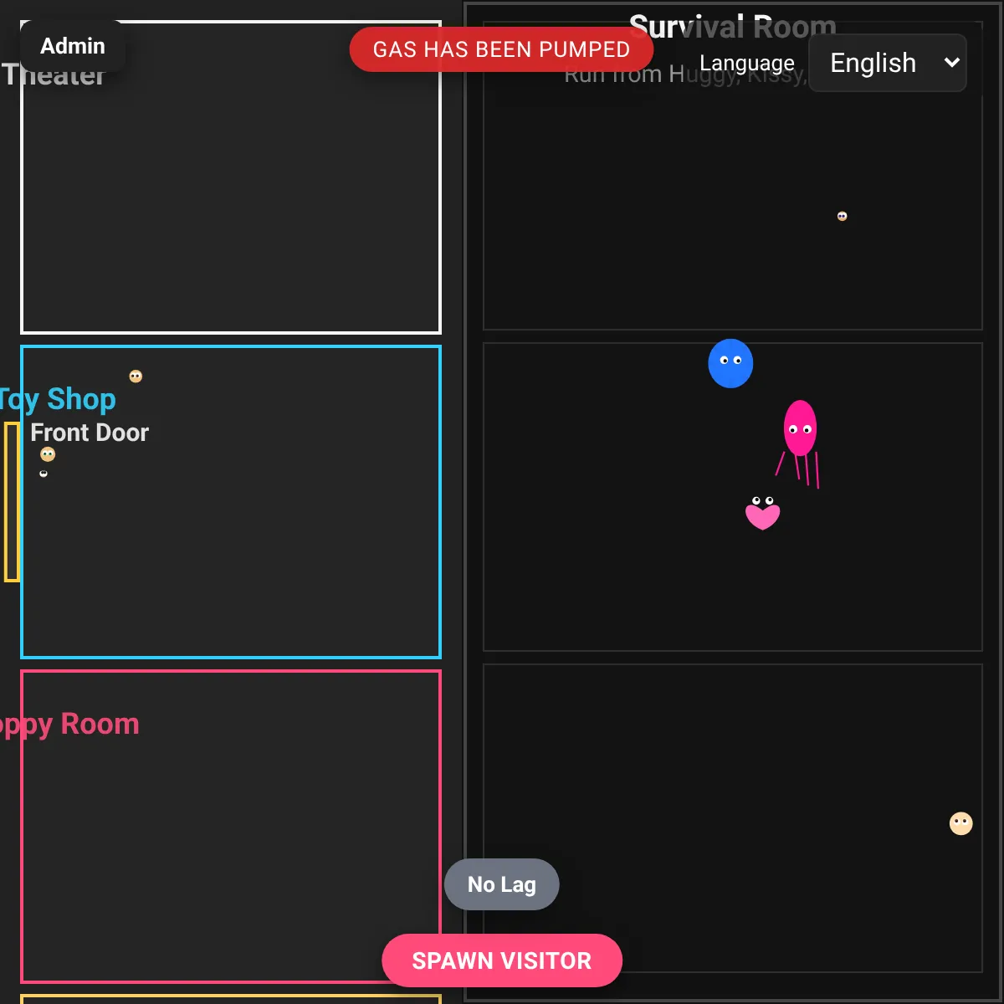Click the Poppy Room title
Image resolution: width=1004 pixels, height=1004 pixels.
click(x=69, y=724)
